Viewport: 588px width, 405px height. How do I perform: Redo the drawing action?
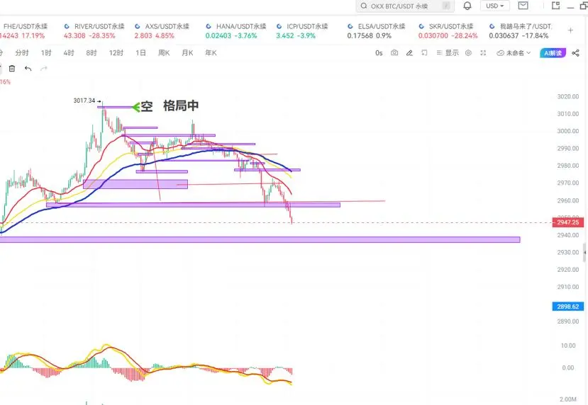tap(44, 69)
